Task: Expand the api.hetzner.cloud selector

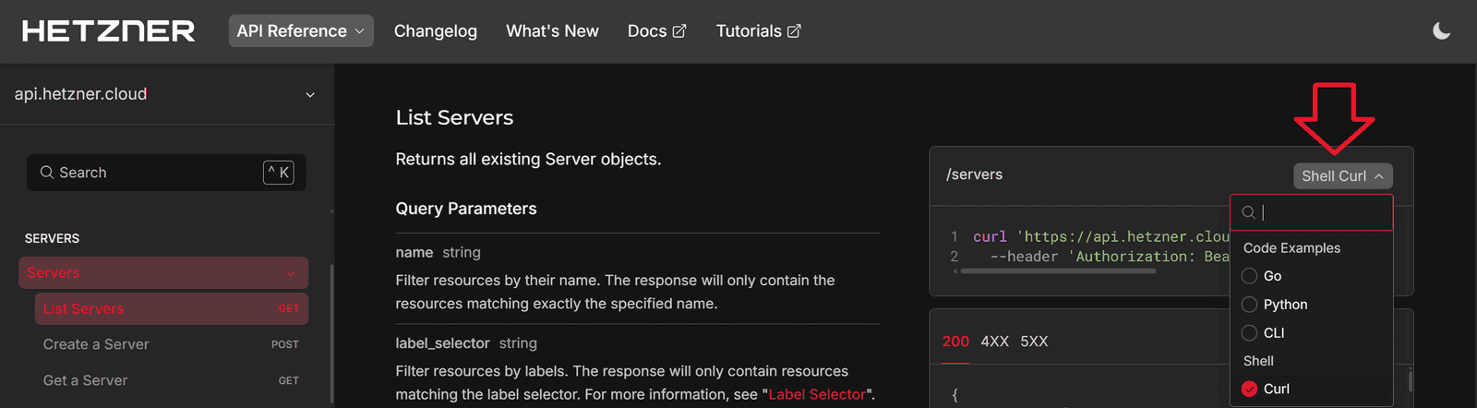Action: 166,94
